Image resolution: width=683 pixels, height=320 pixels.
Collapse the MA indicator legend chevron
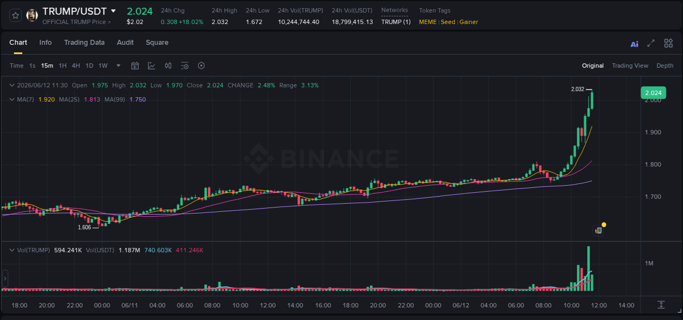coord(12,99)
